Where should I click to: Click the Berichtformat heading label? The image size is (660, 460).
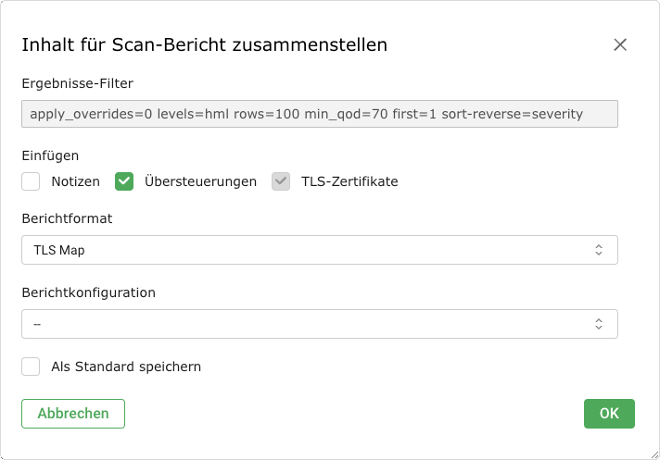[x=67, y=218]
